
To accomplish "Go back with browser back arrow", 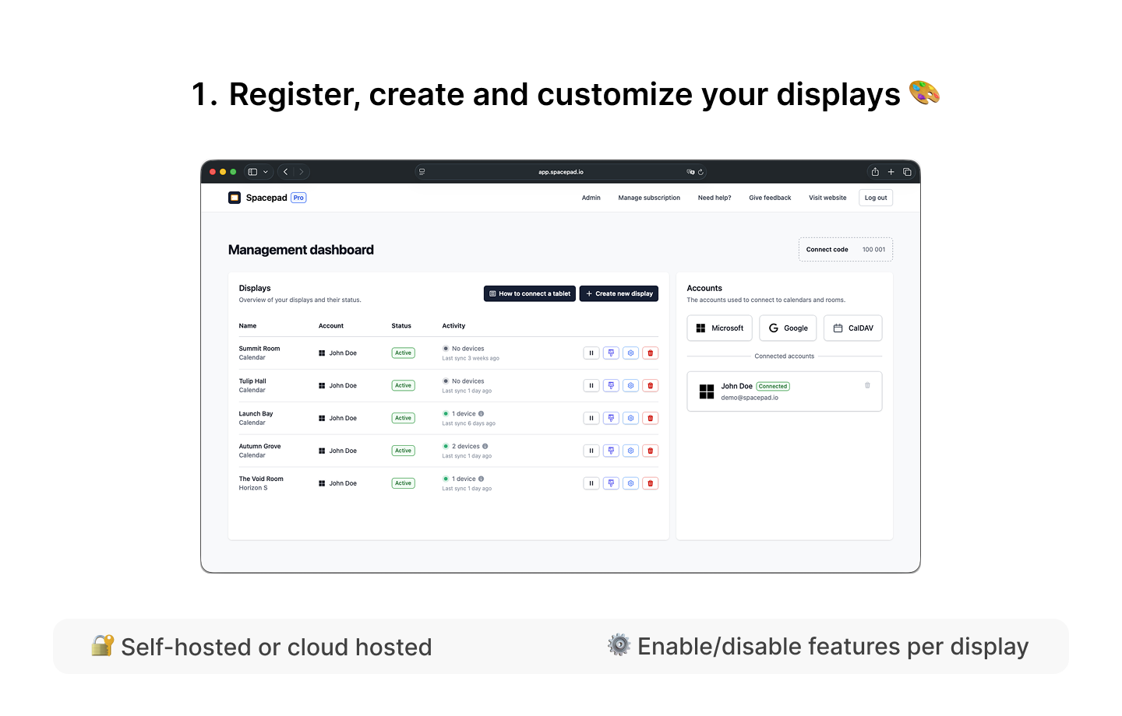I will pyautogui.click(x=286, y=172).
